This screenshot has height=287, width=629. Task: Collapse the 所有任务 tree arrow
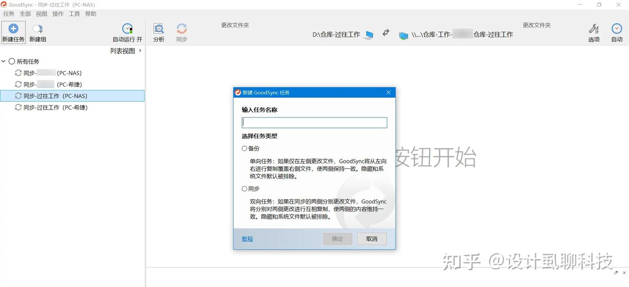[3, 62]
